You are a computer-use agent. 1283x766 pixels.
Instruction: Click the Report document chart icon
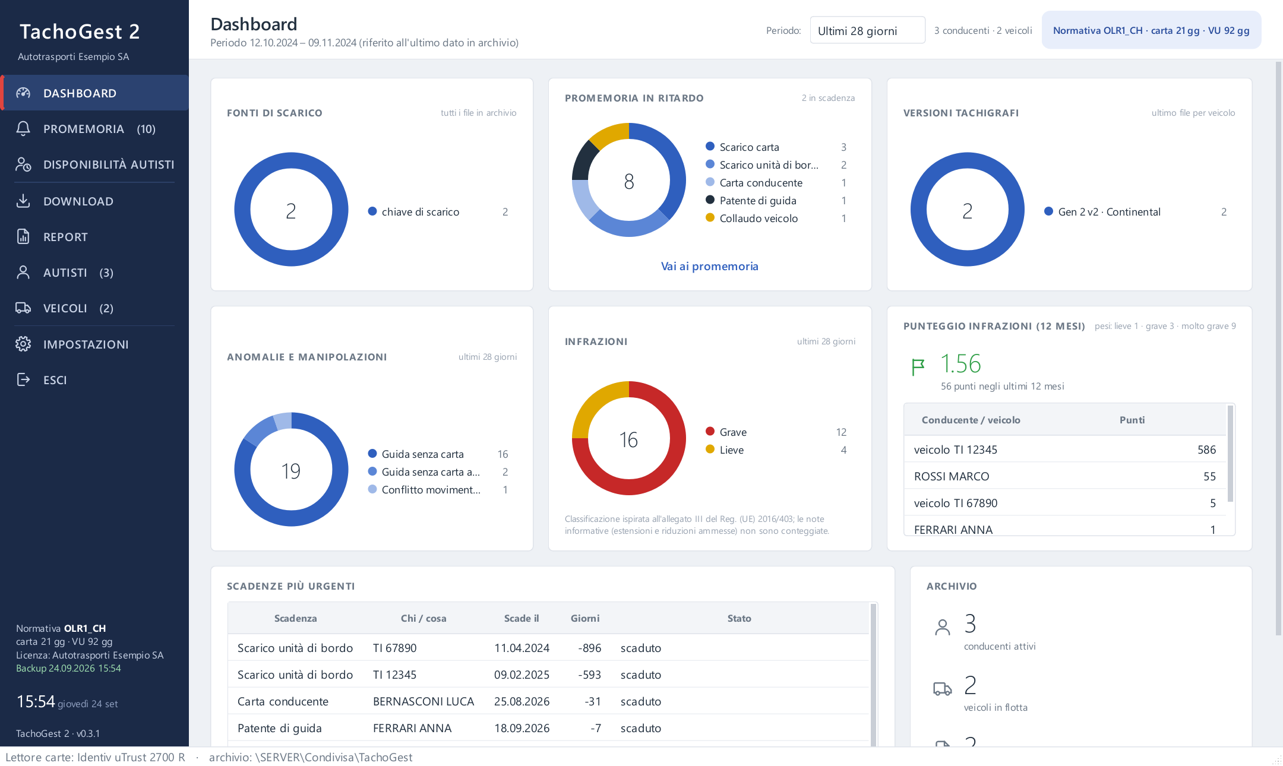click(23, 236)
